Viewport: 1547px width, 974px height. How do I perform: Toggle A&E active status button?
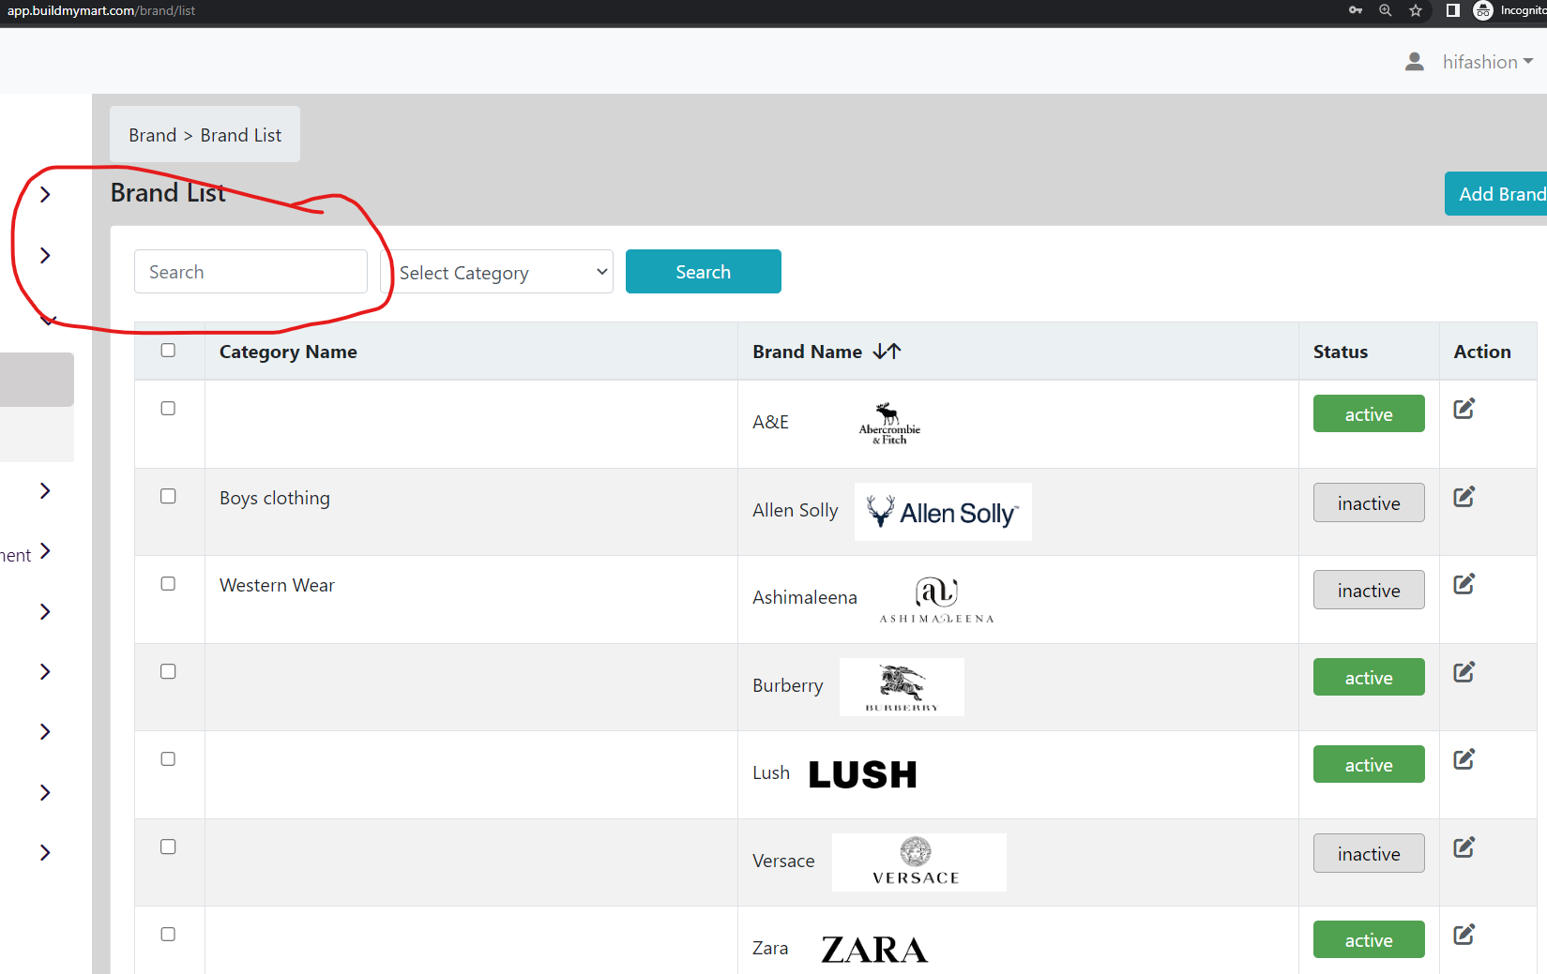(1369, 414)
